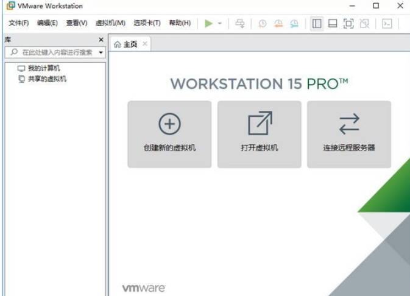This screenshot has width=410, height=296.
Task: Open the Snapshot Manager icon
Action: pyautogui.click(x=294, y=24)
